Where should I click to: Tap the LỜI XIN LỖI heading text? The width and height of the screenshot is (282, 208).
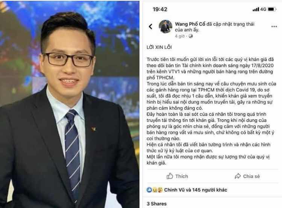(x=159, y=47)
